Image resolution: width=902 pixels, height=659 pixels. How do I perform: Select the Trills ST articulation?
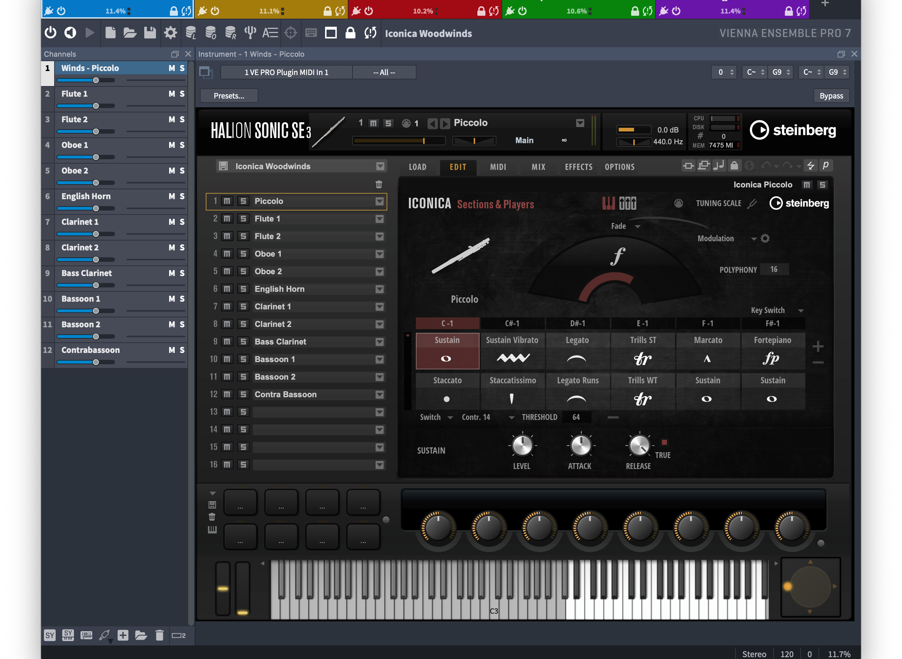click(643, 351)
